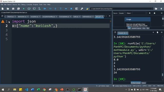Stop debugging with the square button

click(71, 9)
